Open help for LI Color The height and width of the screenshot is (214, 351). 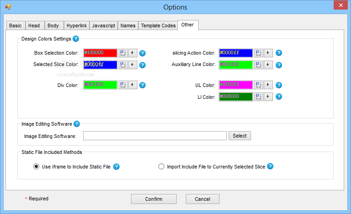pos(279,97)
